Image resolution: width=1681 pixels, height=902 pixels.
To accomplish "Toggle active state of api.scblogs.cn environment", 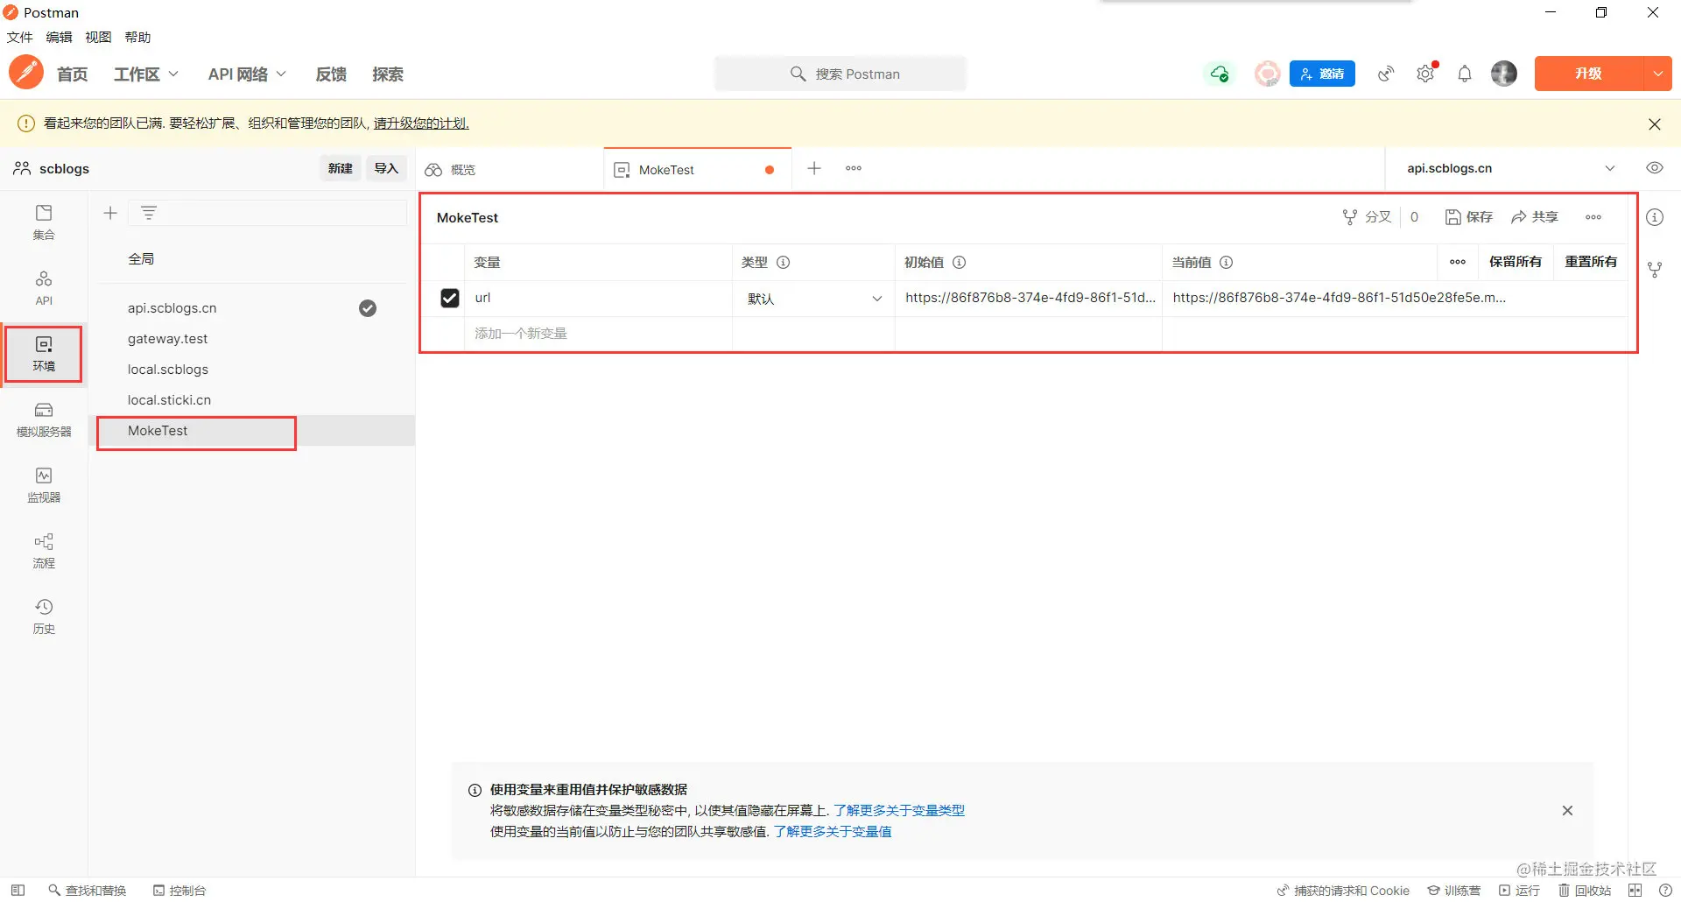I will tap(368, 308).
